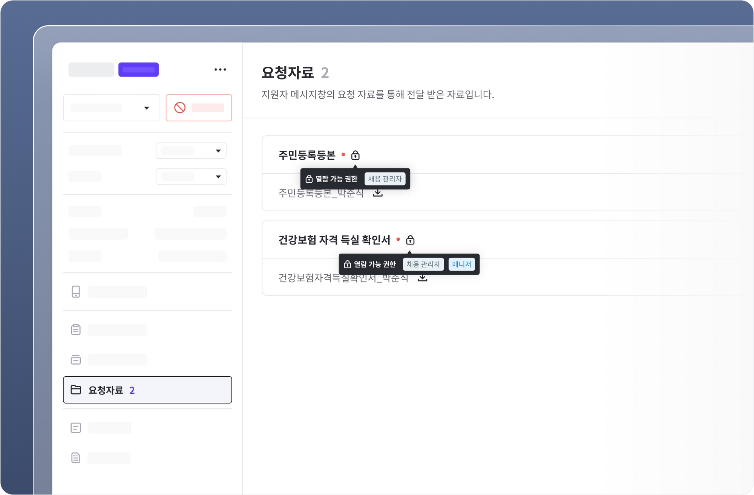754x495 pixels.
Task: Click the text document icon at sidebar bottom
Action: (x=76, y=458)
